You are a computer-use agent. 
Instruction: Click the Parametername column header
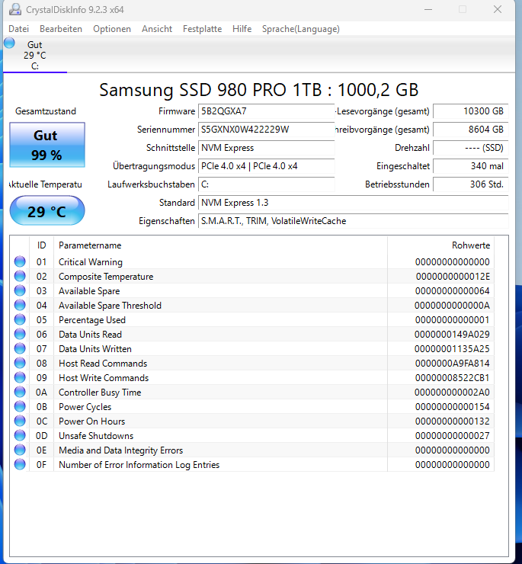pyautogui.click(x=220, y=245)
